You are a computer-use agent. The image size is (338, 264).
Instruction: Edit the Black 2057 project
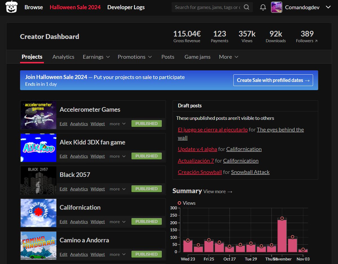pyautogui.click(x=63, y=189)
